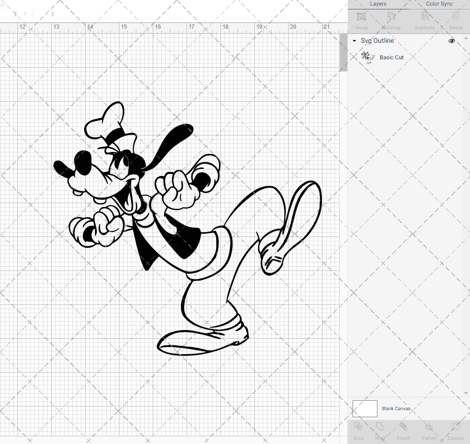Switch to the Color Sync tab

[439, 4]
